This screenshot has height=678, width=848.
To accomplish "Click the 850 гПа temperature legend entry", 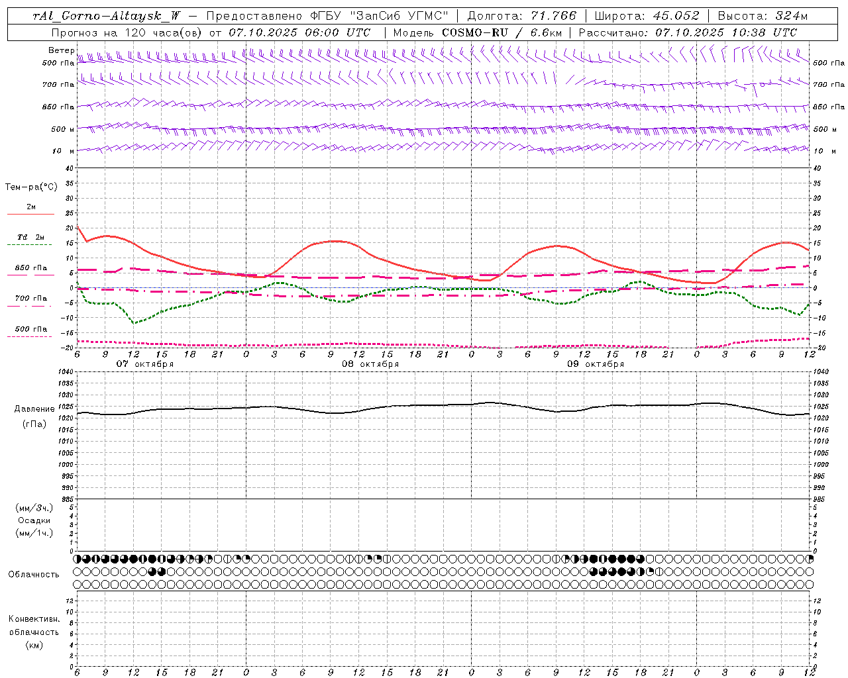I will click(31, 268).
